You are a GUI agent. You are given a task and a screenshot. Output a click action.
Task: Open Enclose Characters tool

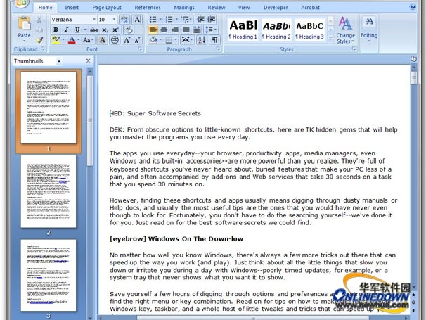pyautogui.click(x=115, y=40)
